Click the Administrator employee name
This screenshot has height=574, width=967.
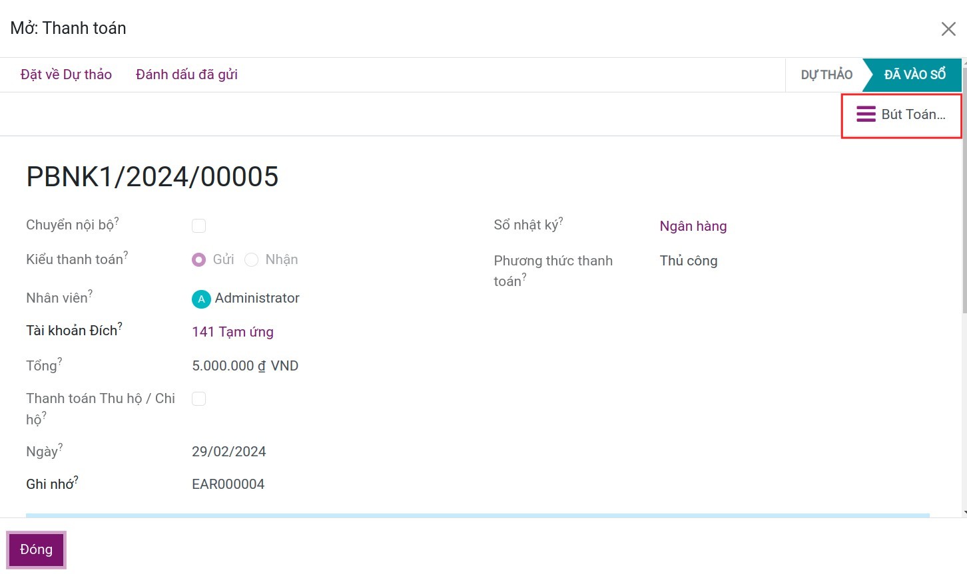point(257,298)
